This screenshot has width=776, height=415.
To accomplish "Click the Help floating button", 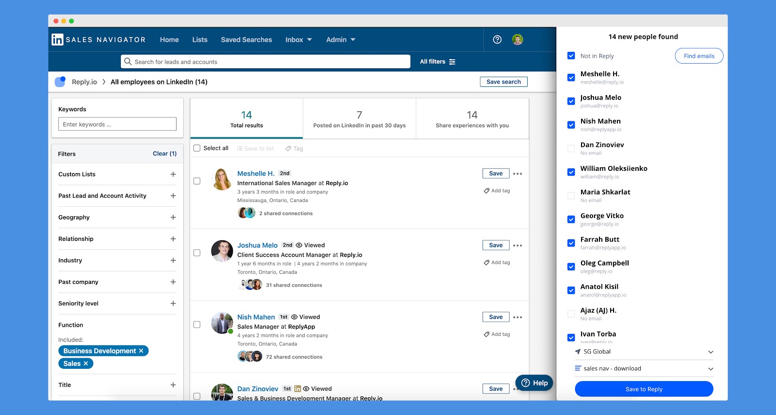I will (x=534, y=383).
